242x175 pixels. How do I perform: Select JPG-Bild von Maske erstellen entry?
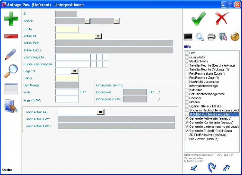209,114
